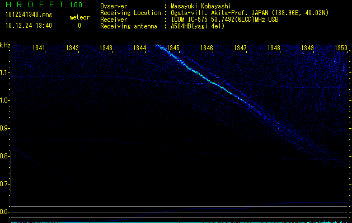
Task: Click the kHz axis unit label
Action: click(5, 45)
